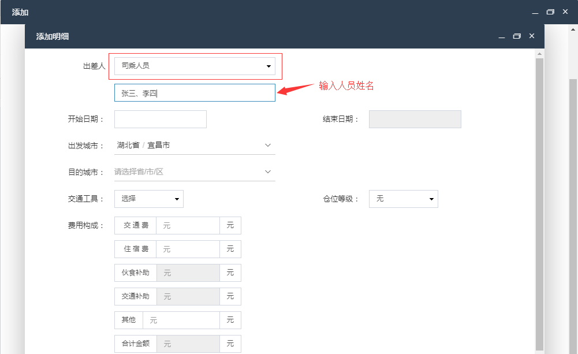578x354 pixels.
Task: Click the 交通补助 label cell
Action: pos(135,296)
